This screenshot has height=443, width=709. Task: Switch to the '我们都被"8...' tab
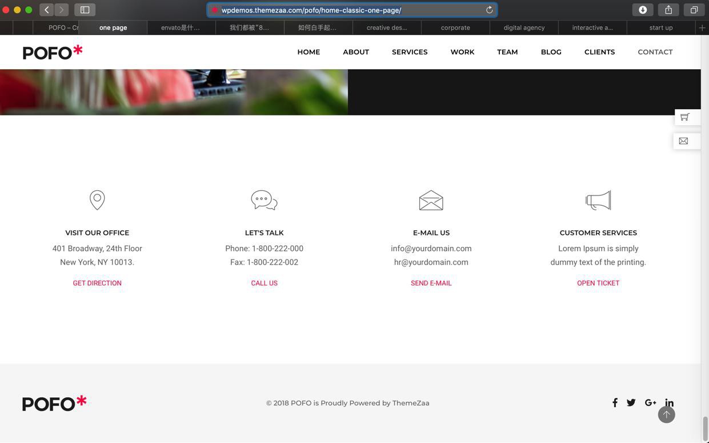point(250,27)
